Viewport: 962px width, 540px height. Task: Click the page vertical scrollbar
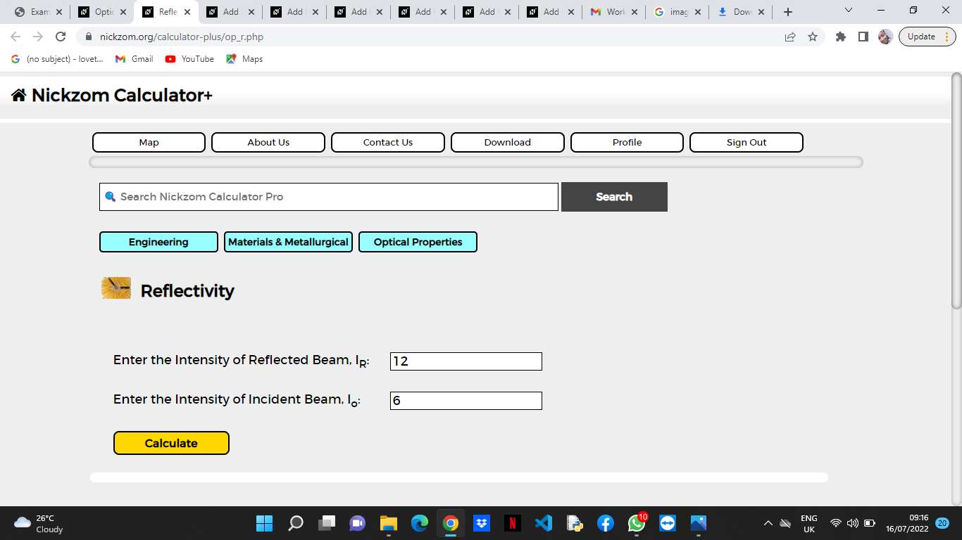coord(956,190)
